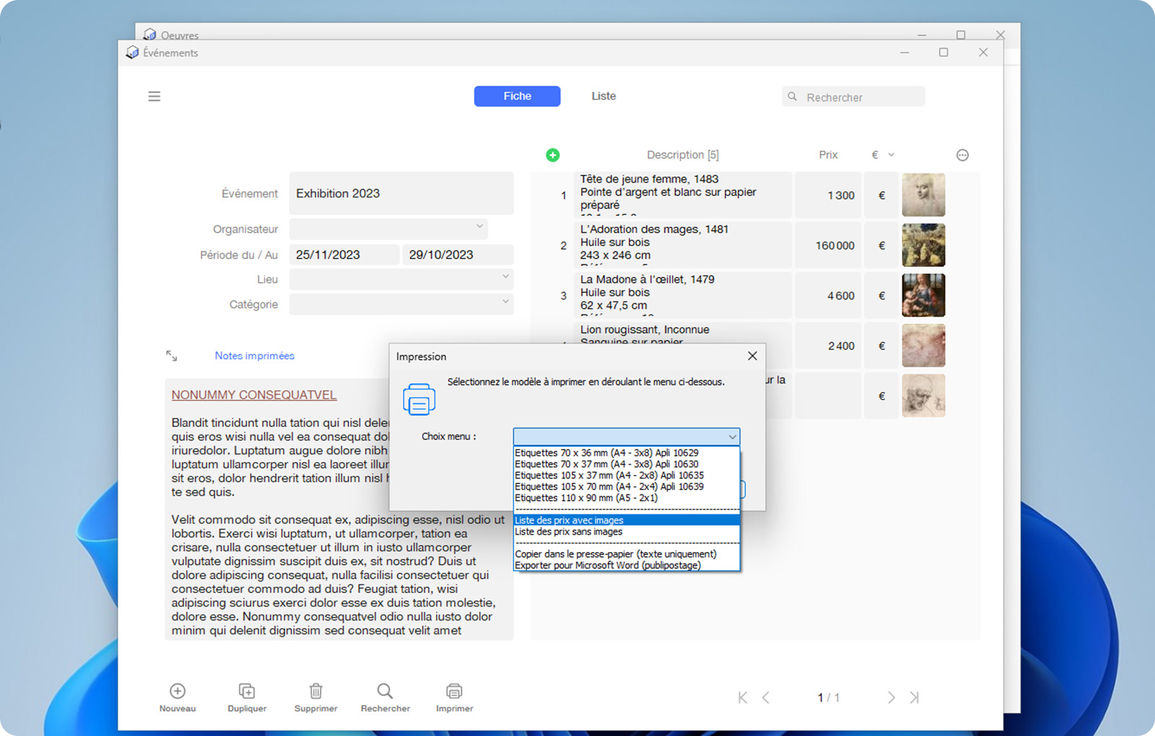
Task: Click the Événements window app icon
Action: pos(132,53)
